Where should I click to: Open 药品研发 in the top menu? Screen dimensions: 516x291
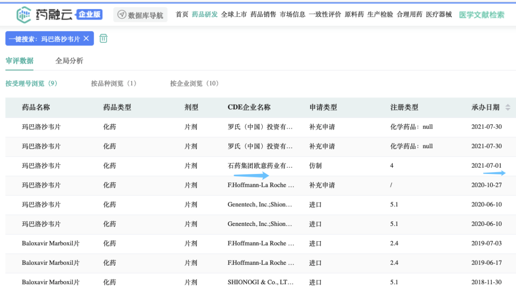coord(204,14)
